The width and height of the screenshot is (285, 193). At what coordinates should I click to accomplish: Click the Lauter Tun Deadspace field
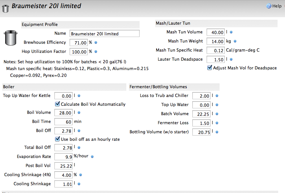tap(216, 59)
